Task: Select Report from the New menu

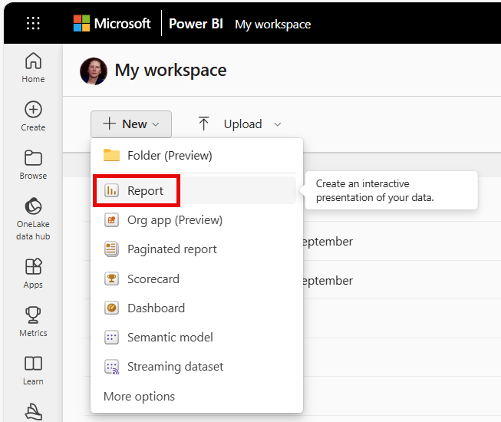Action: pyautogui.click(x=196, y=191)
